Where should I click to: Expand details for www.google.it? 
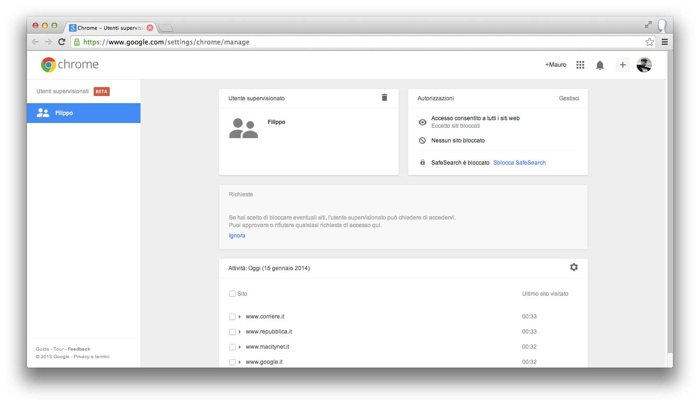(x=240, y=362)
